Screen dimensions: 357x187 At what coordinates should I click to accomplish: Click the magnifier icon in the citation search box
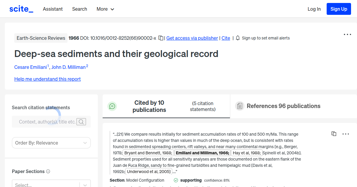(x=81, y=122)
